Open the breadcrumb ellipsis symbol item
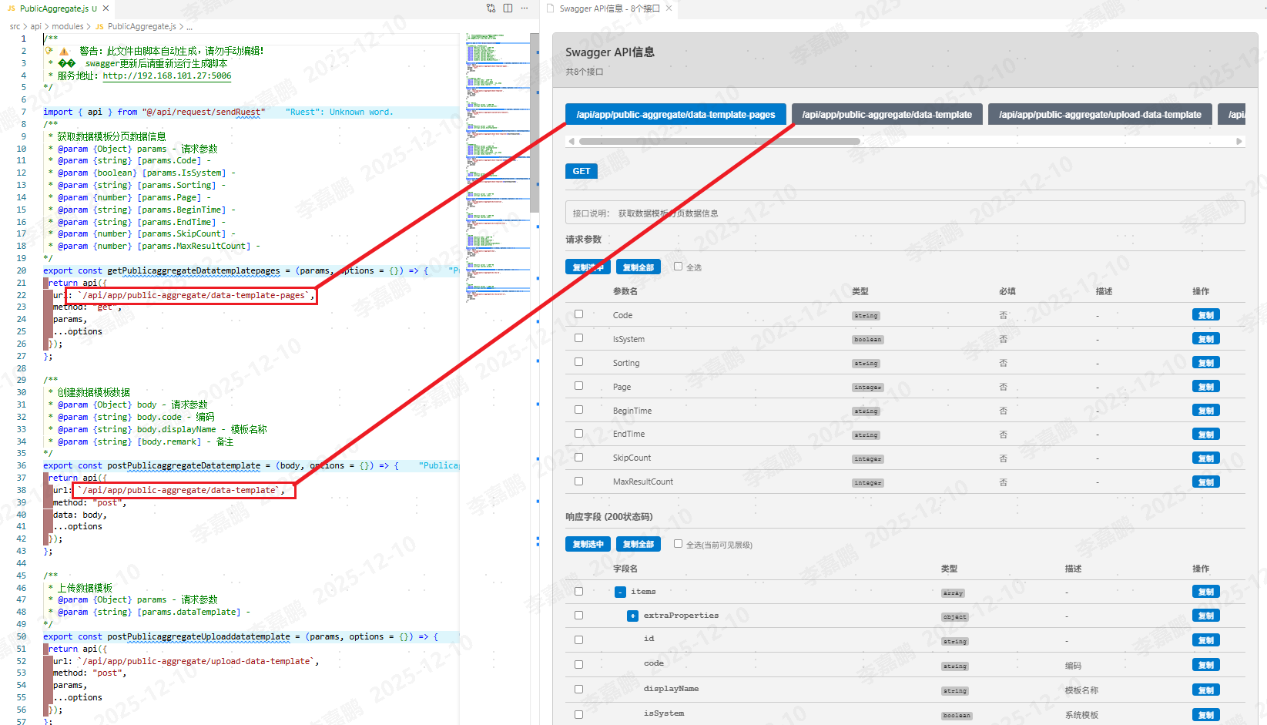Image resolution: width=1267 pixels, height=725 pixels. point(189,27)
